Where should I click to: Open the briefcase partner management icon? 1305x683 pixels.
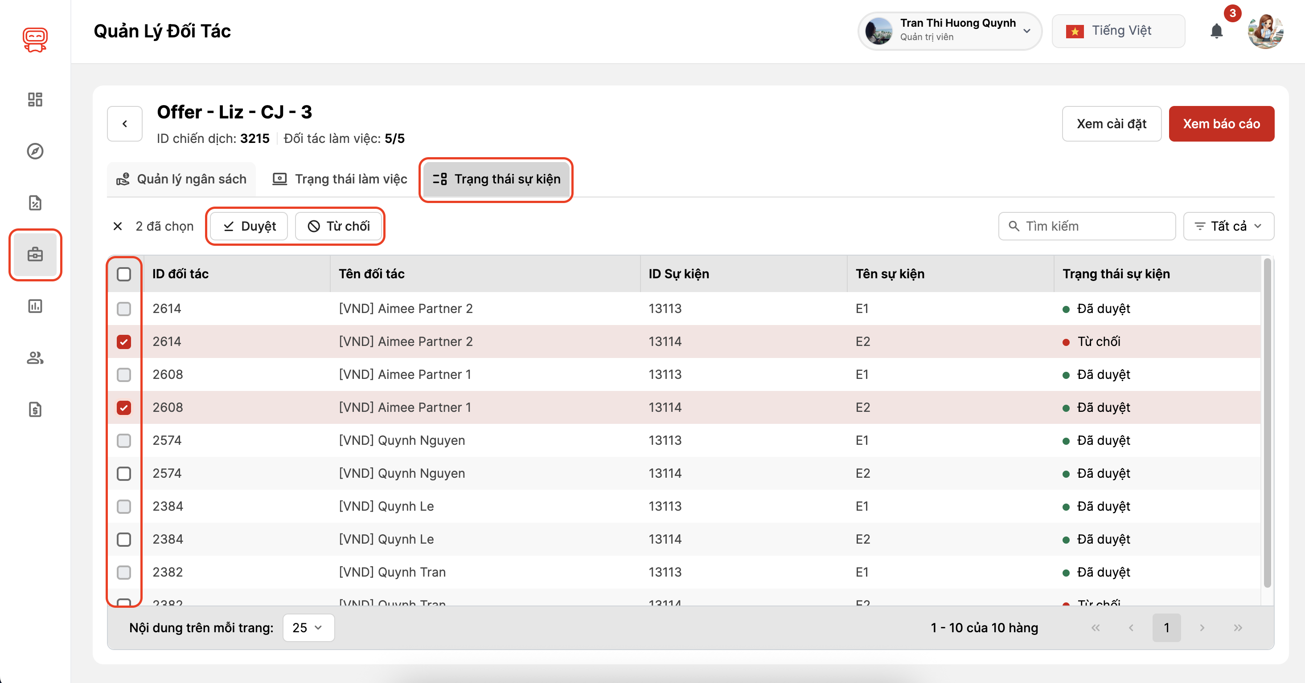35,254
